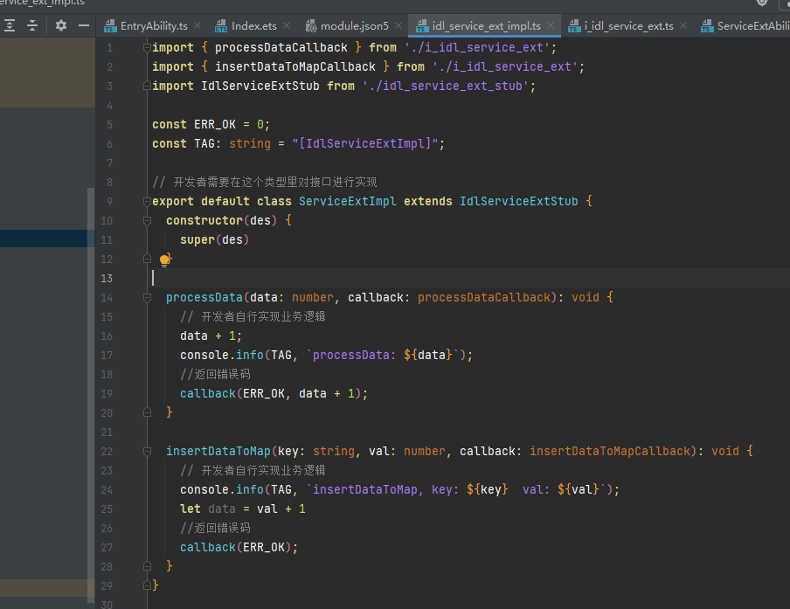
Task: Close the idl_service_ext_impl.ts tab
Action: (x=551, y=26)
